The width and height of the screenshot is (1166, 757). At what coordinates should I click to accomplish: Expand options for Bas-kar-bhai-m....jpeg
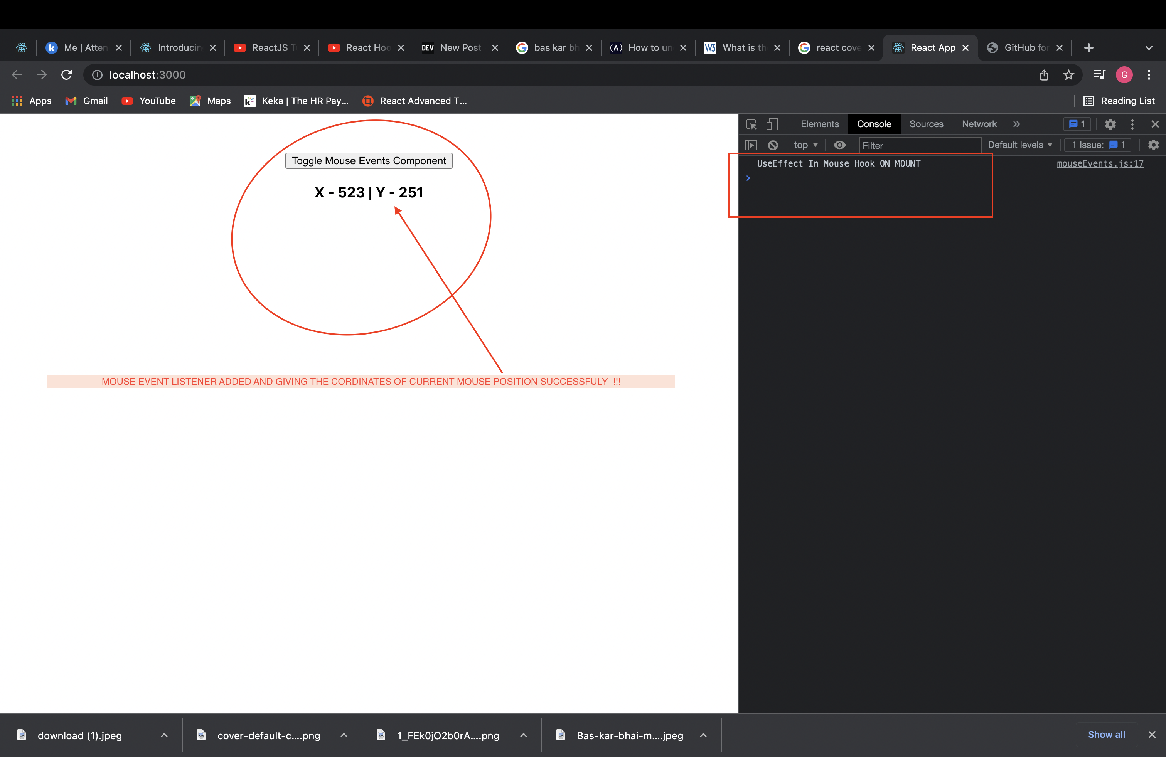point(703,735)
